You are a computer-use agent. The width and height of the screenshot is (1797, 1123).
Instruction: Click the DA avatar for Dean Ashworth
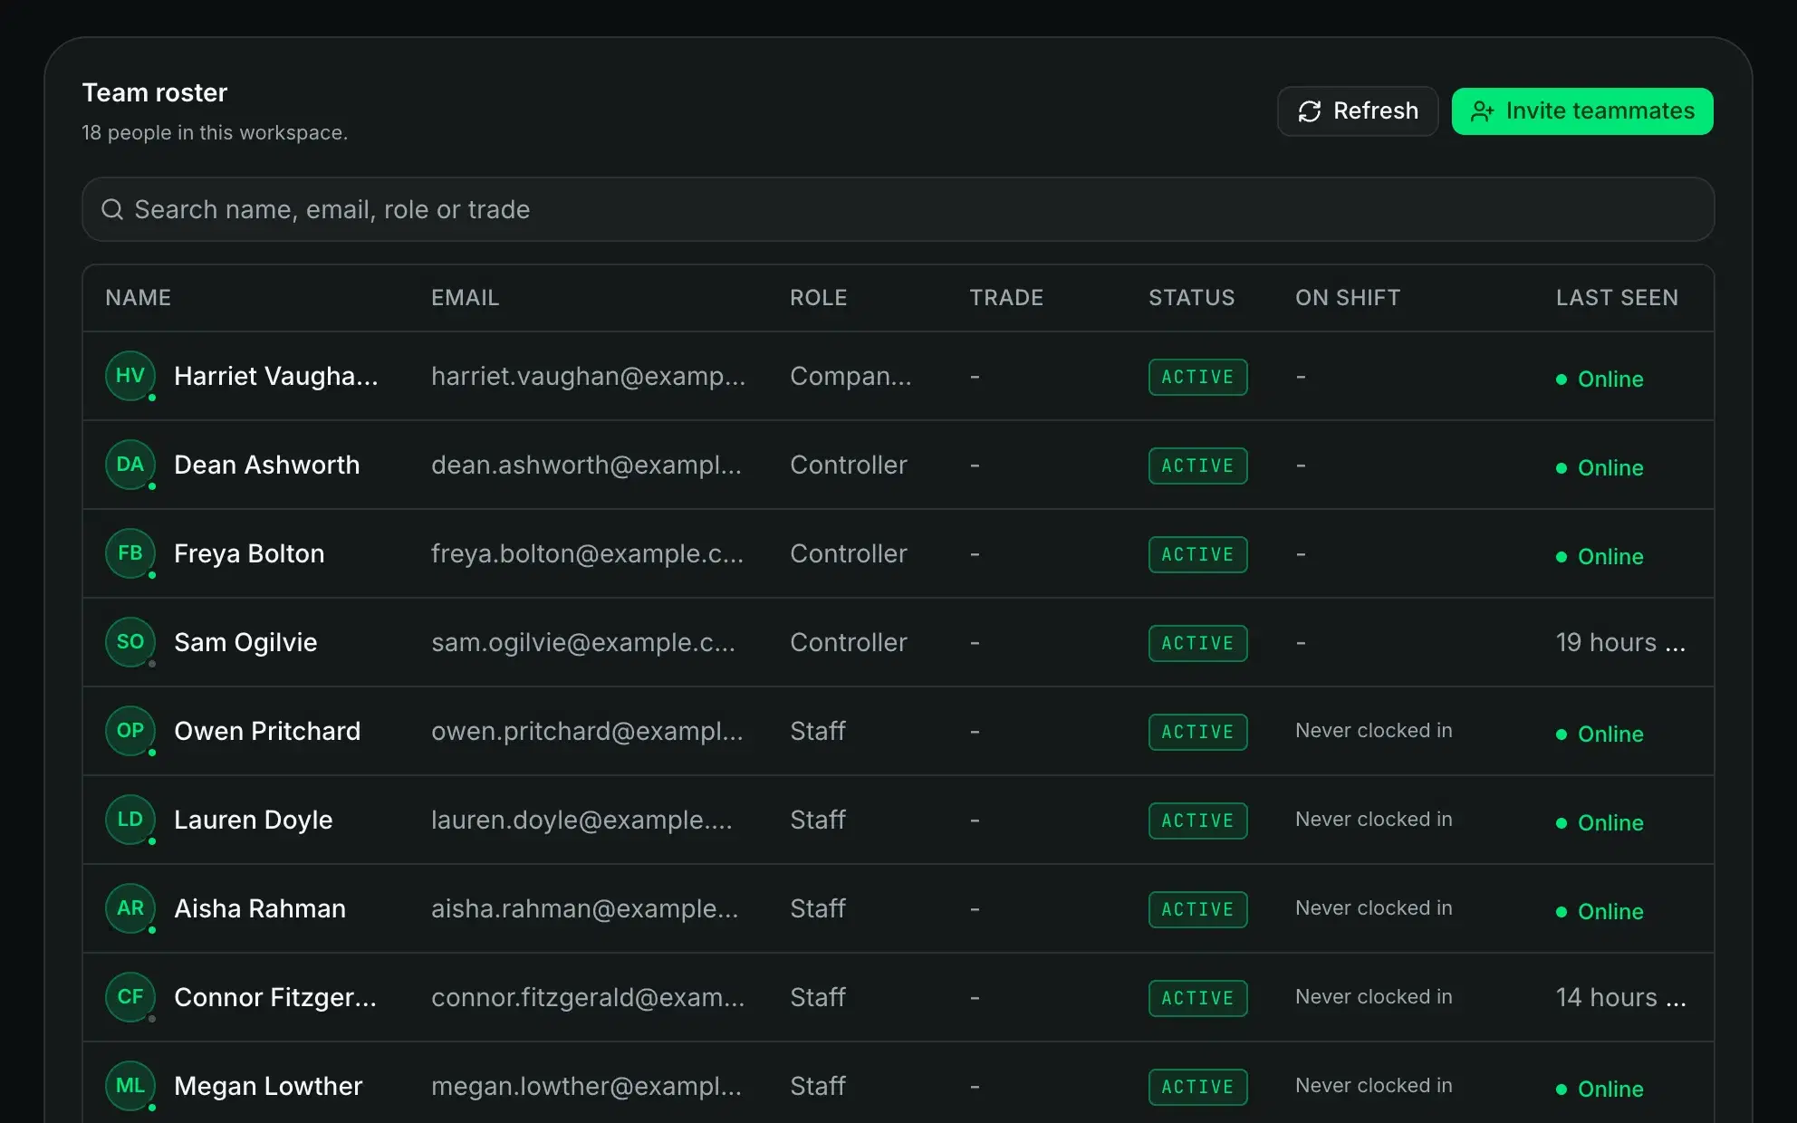(x=130, y=465)
